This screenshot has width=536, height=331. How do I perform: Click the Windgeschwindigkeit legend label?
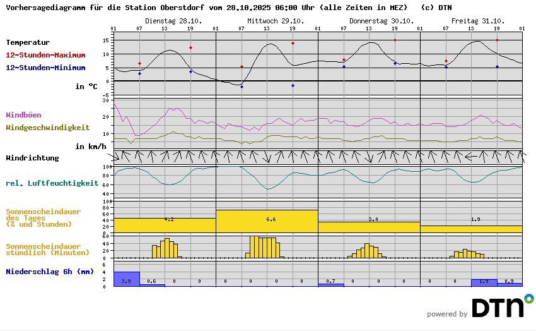[x=47, y=127]
